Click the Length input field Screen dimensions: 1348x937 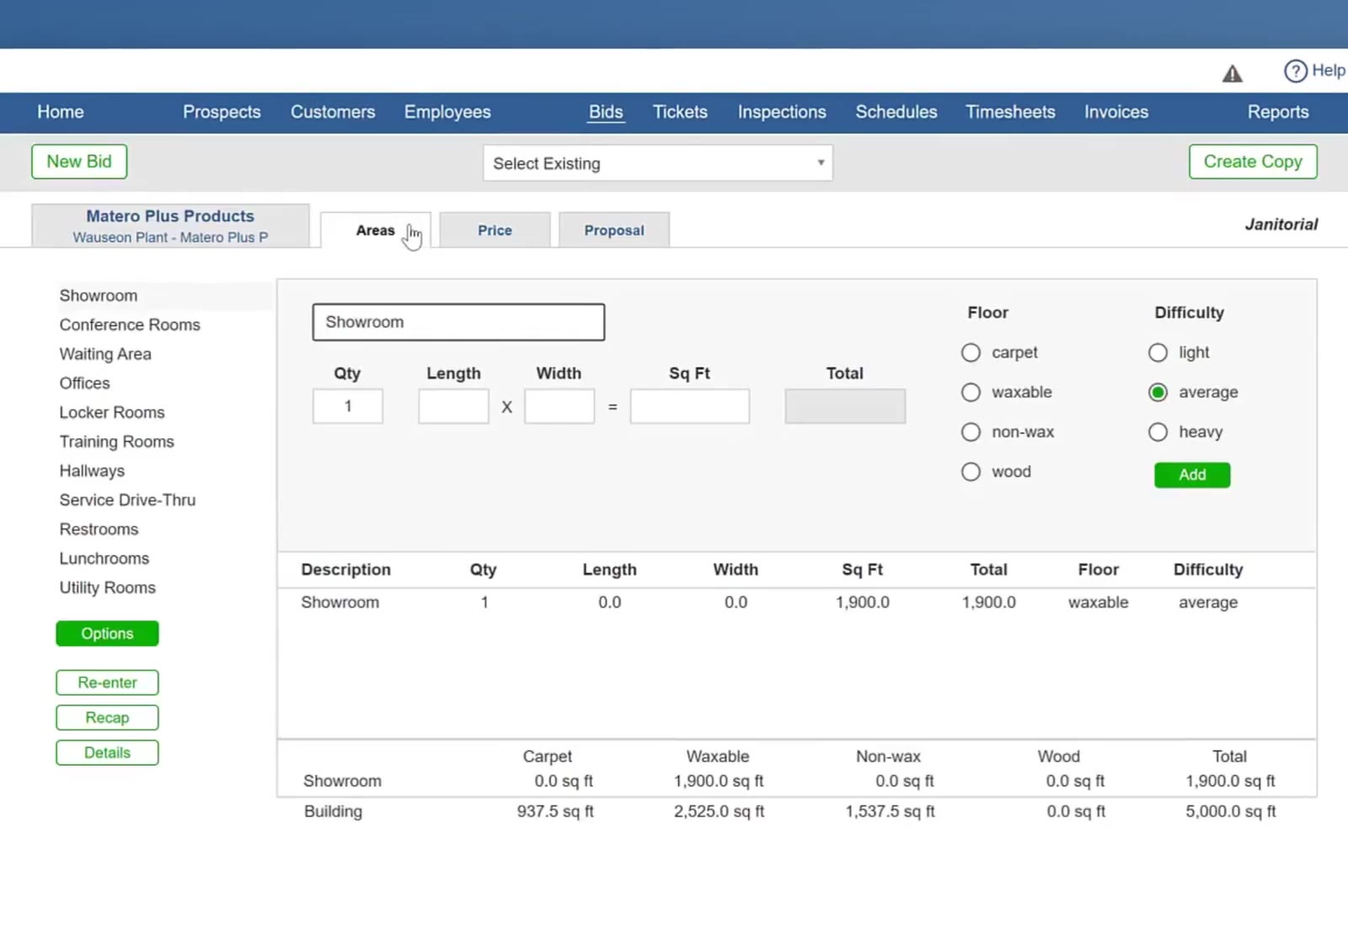click(453, 406)
